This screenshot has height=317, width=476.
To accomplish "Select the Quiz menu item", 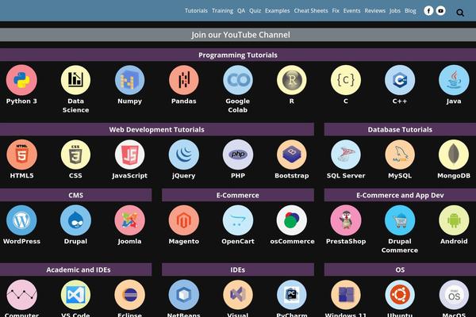I will coord(255,10).
